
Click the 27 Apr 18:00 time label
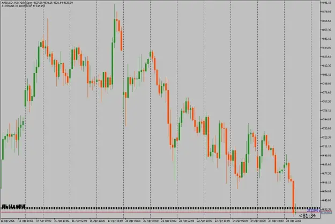[276, 221]
